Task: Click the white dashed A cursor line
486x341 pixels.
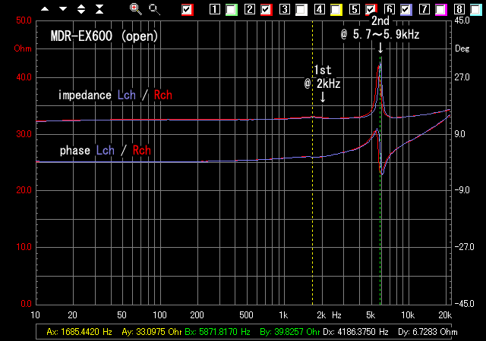Action: pos(313,227)
